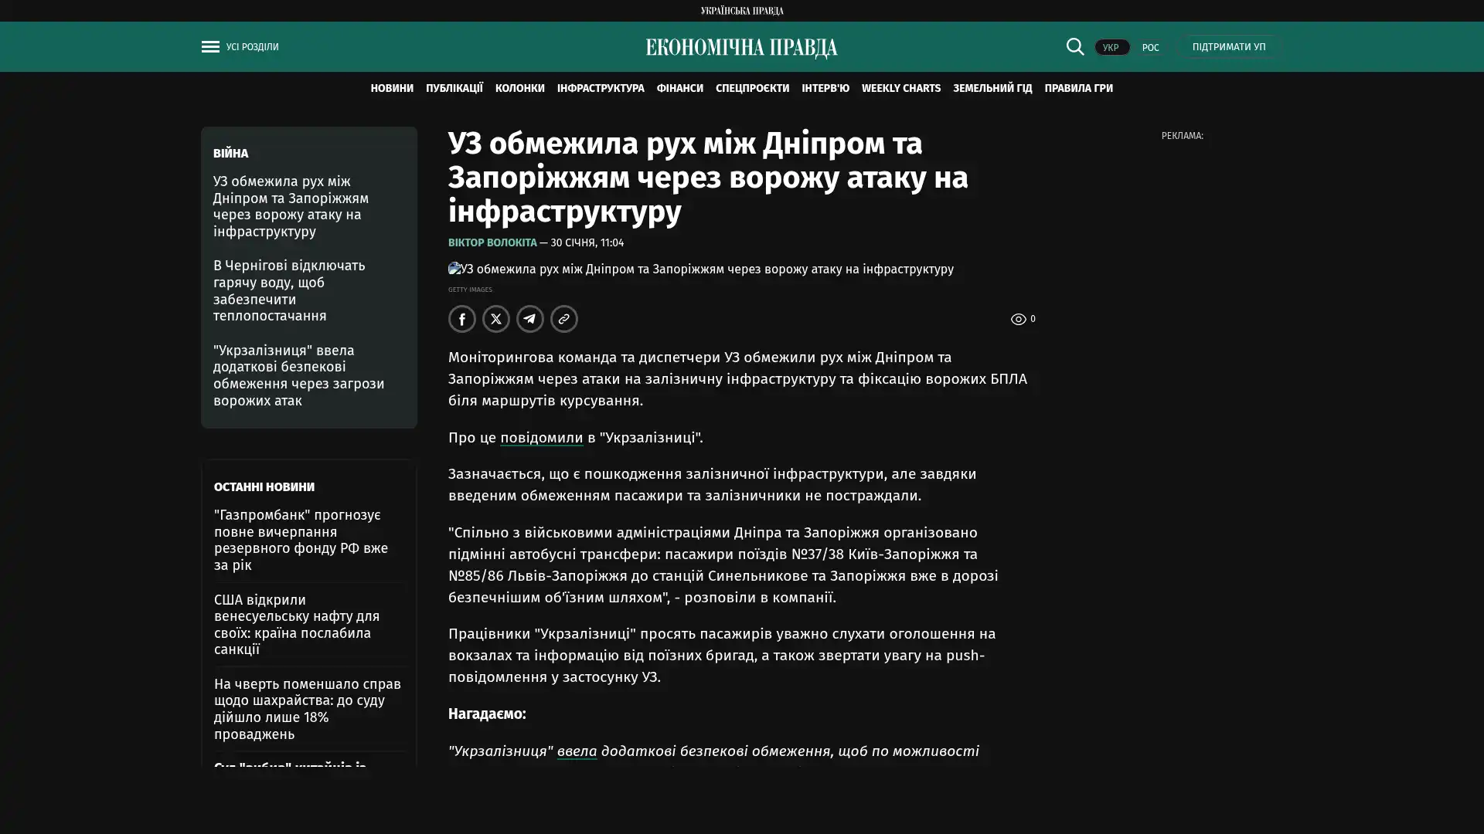Viewport: 1484px width, 834px height.
Task: Share the article via Telegram
Action: pos(529,319)
